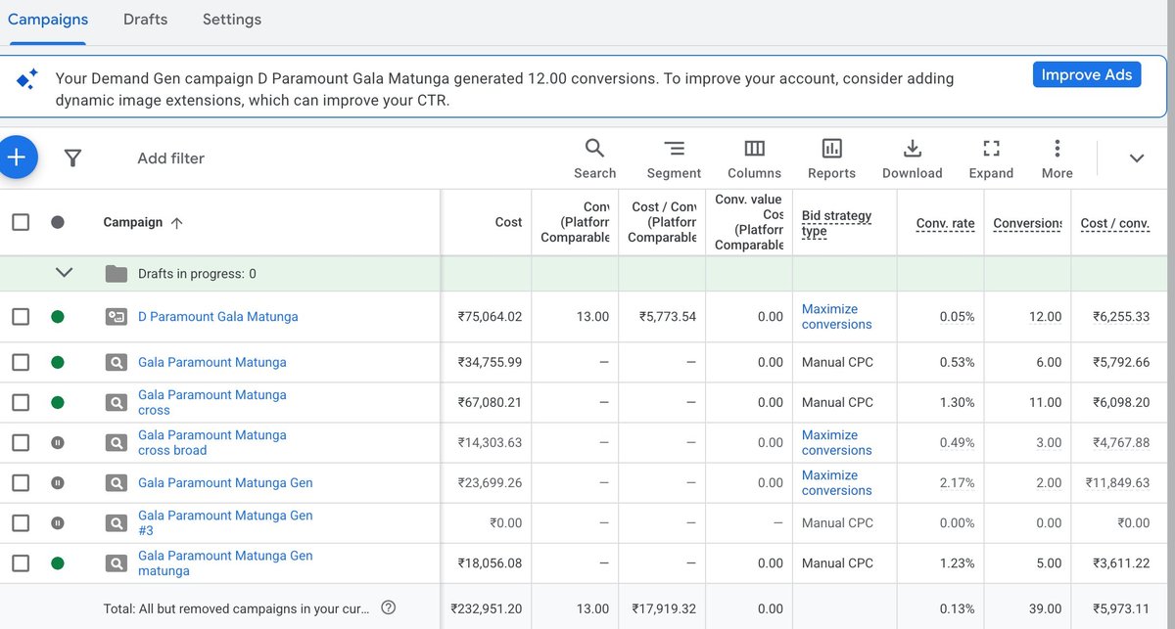This screenshot has width=1175, height=629.
Task: Open the Search magnifier tool
Action: [x=594, y=158]
